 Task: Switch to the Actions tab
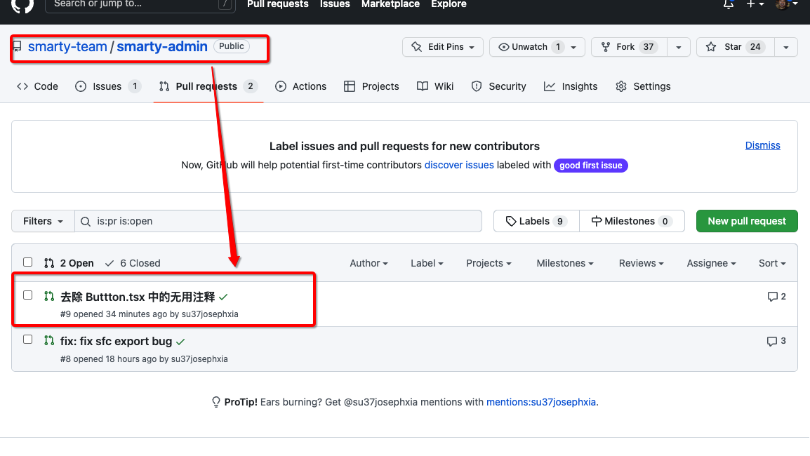[300, 86]
